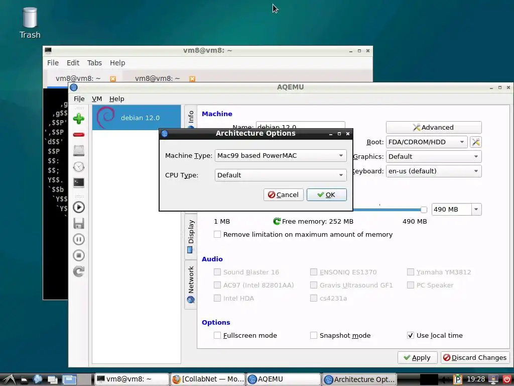
Task: Open the CPU Type dropdown
Action: point(281,175)
